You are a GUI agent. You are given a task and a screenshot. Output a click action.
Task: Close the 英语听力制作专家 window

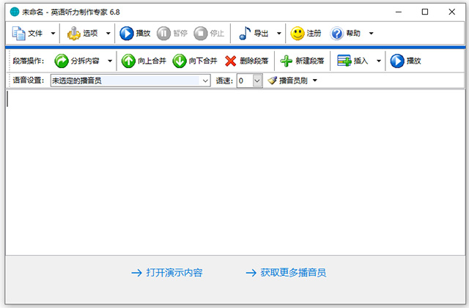click(x=451, y=12)
